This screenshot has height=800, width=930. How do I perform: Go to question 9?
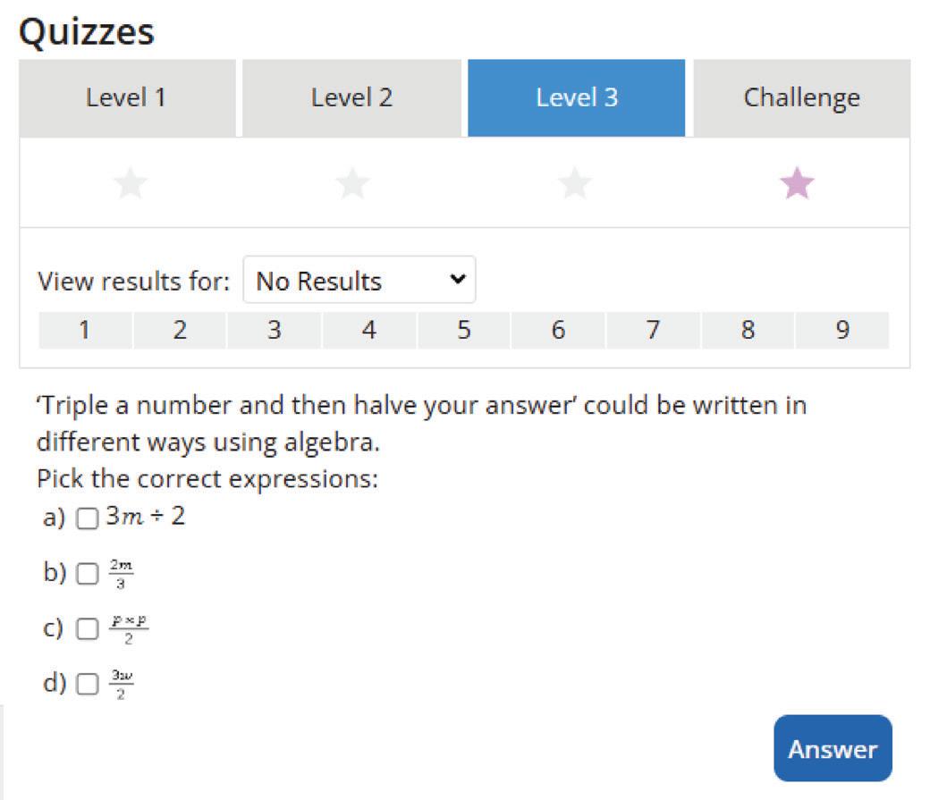pos(841,331)
